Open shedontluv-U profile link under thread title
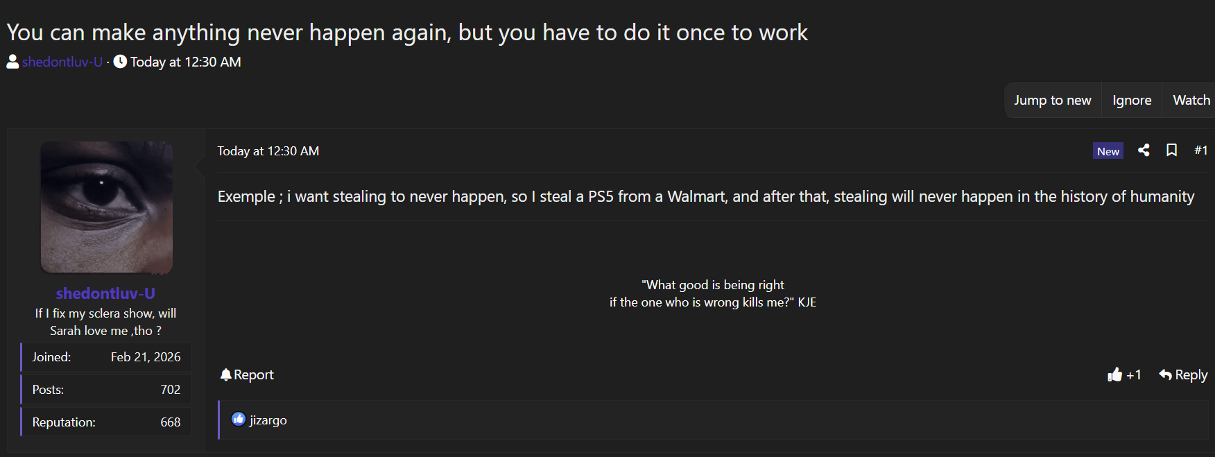The height and width of the screenshot is (457, 1215). [x=62, y=62]
